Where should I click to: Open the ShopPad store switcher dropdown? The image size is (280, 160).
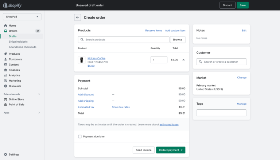coord(22,17)
